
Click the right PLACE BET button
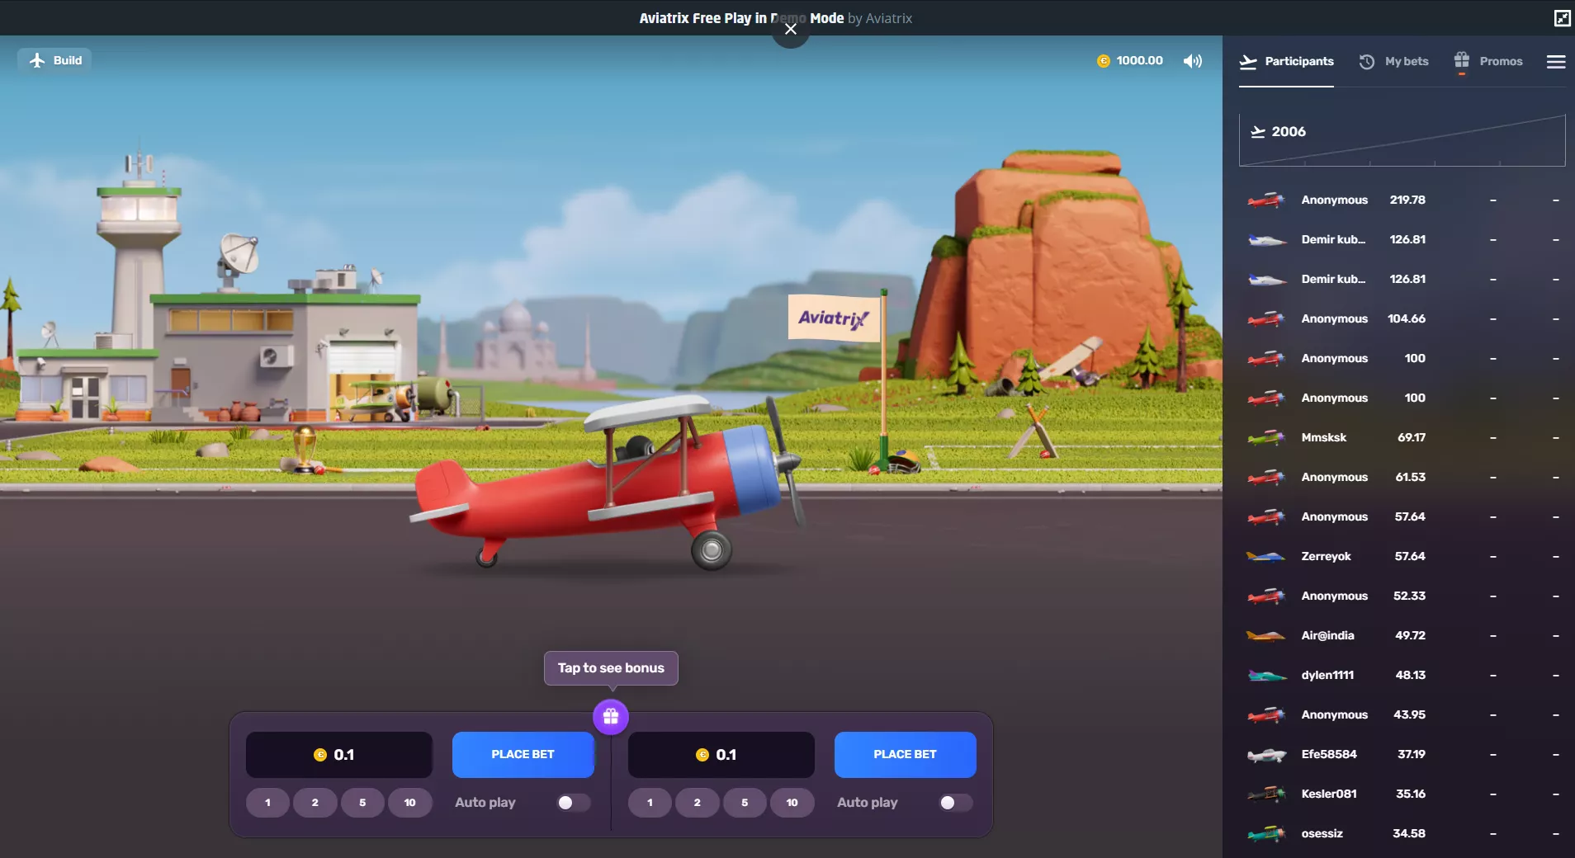pyautogui.click(x=905, y=753)
